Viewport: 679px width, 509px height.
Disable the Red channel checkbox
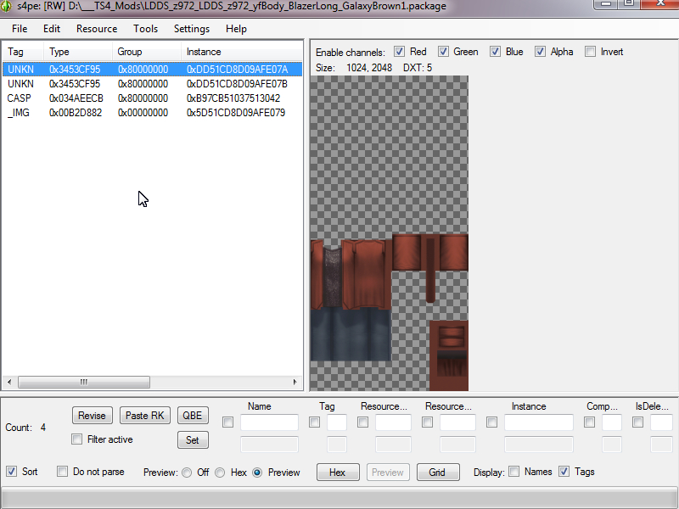point(399,52)
